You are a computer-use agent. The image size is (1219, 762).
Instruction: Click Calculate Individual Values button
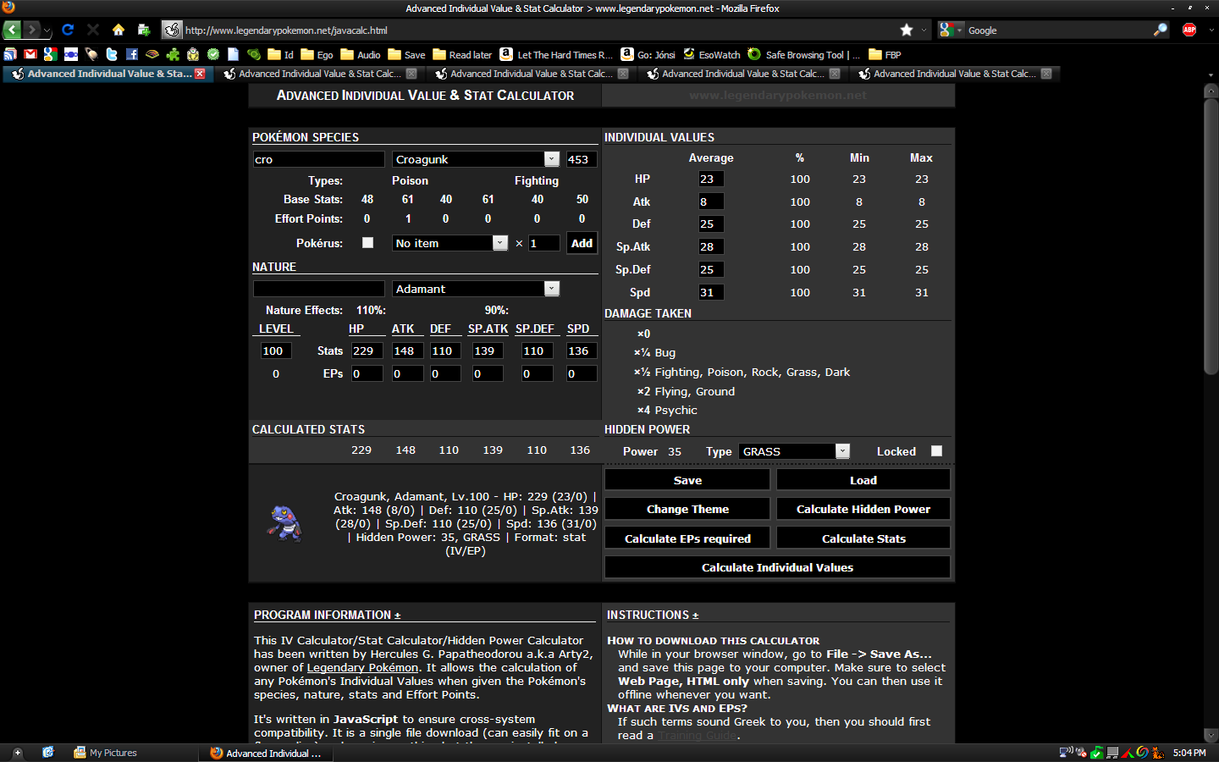click(x=777, y=567)
